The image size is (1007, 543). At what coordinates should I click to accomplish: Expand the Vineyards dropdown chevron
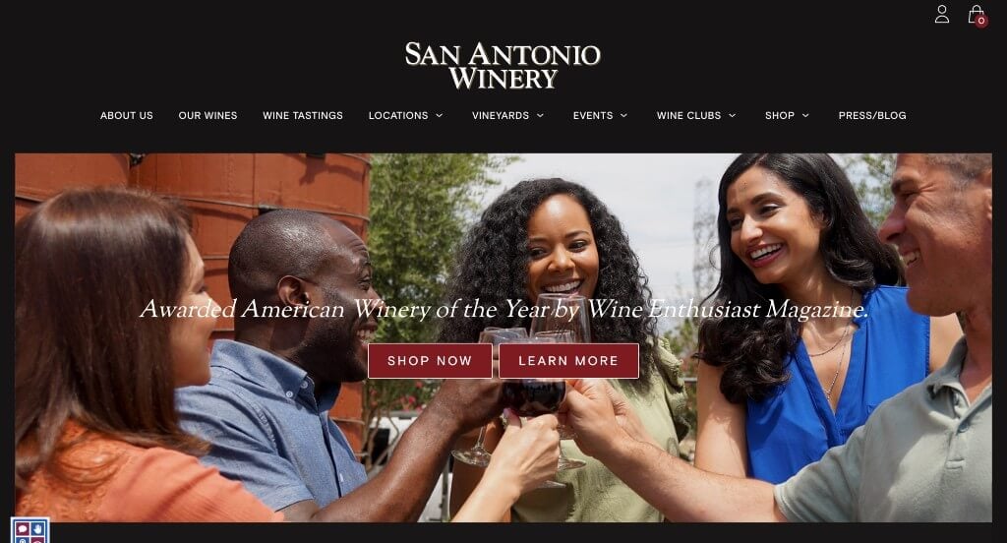click(x=540, y=116)
